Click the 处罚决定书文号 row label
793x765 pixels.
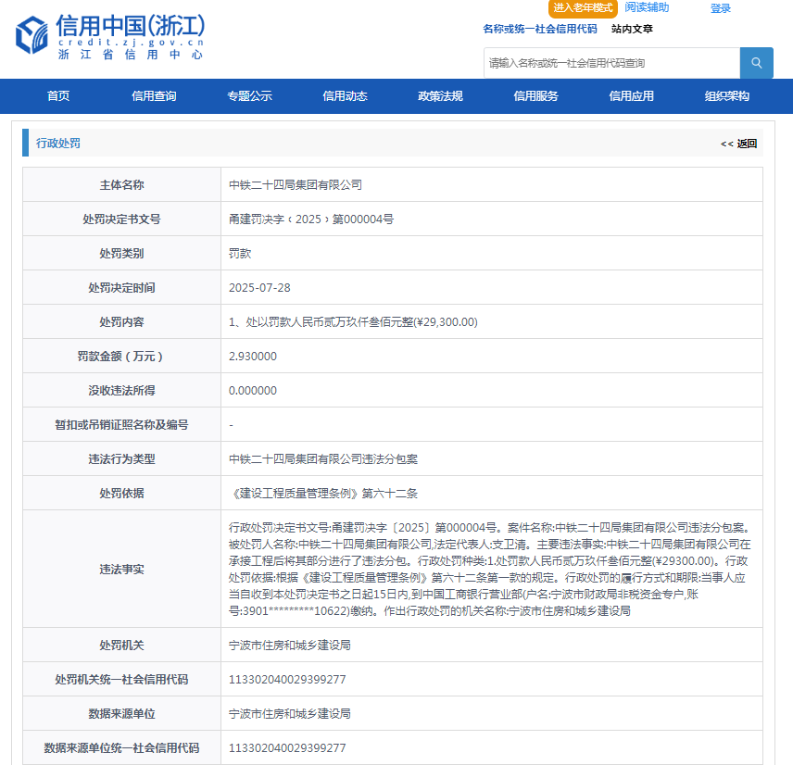(122, 219)
